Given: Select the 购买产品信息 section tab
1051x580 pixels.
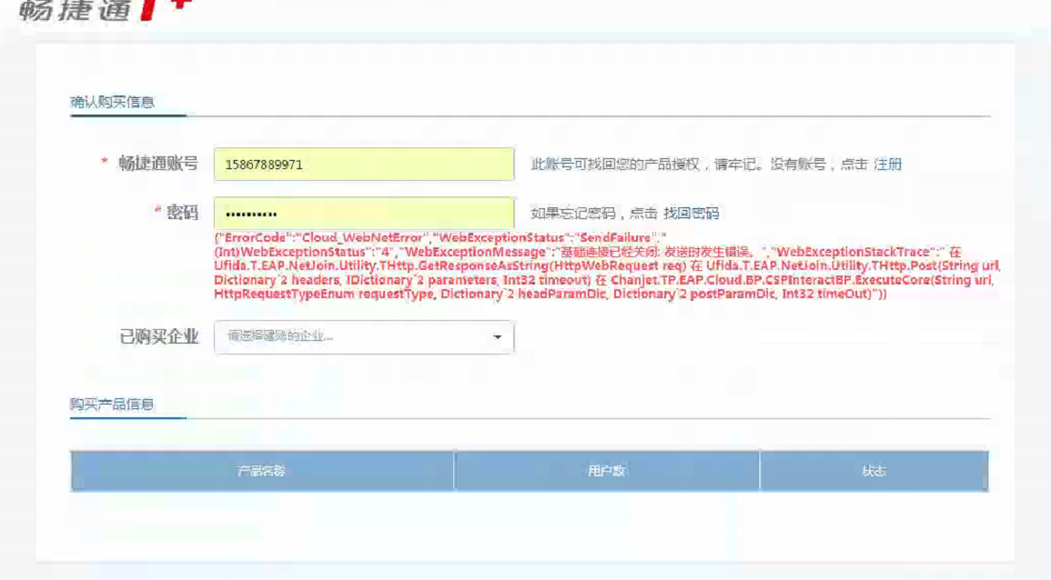Looking at the screenshot, I should pyautogui.click(x=113, y=404).
